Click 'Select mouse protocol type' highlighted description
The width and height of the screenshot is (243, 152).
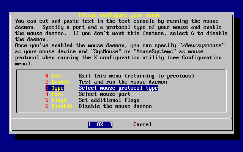118,88
